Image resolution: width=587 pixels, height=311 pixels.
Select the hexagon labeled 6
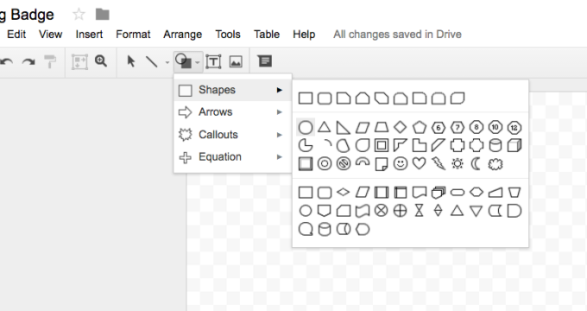click(439, 127)
